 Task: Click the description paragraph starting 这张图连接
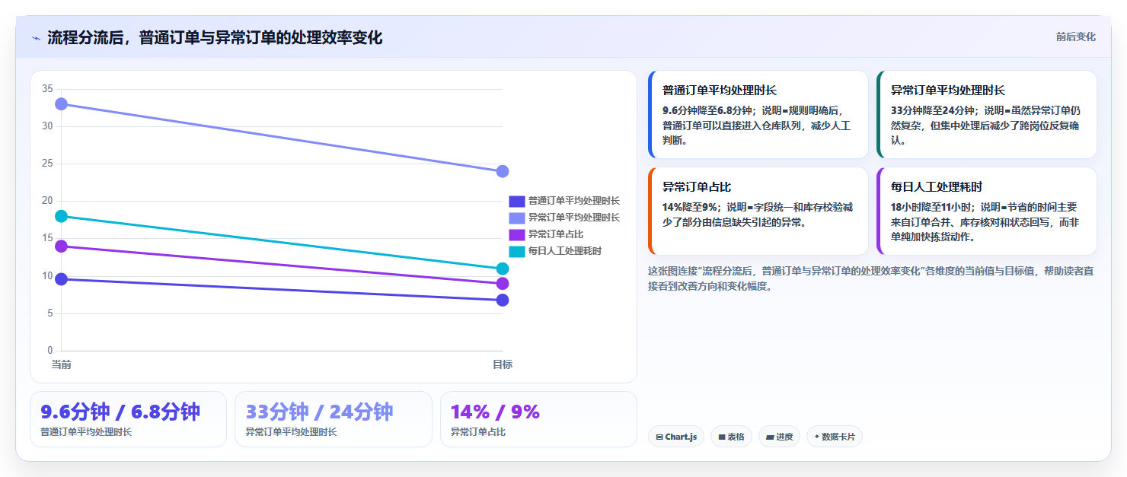click(x=871, y=278)
